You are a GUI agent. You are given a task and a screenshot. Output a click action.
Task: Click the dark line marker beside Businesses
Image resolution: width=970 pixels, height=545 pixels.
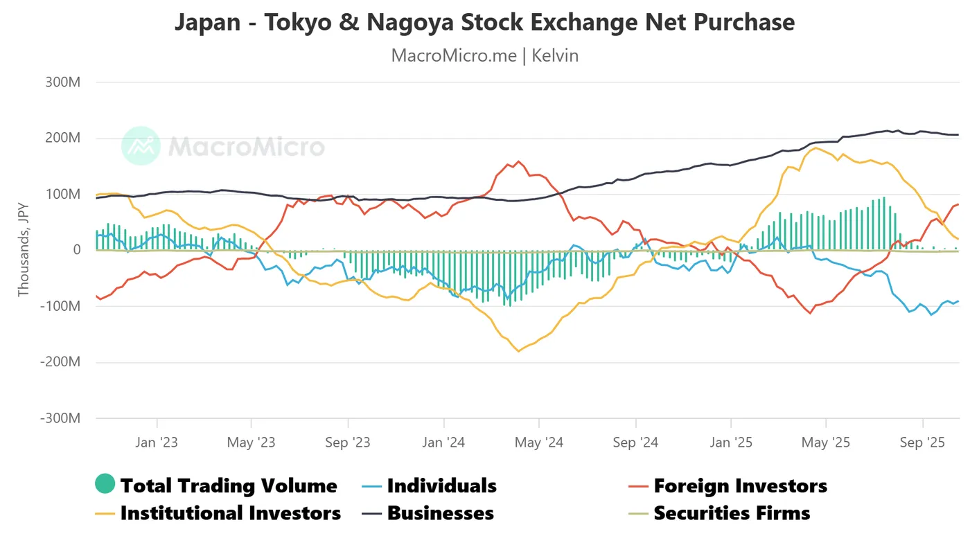point(371,513)
